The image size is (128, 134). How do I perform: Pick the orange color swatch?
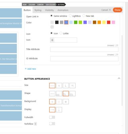tap(99, 22)
